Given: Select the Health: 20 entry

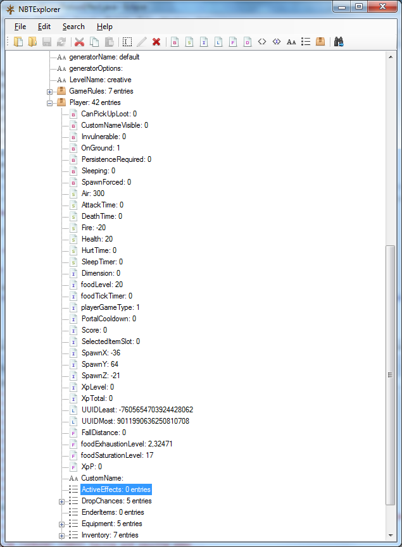Looking at the screenshot, I should tap(97, 239).
